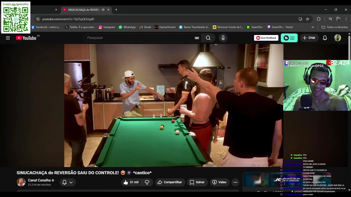Open the Gmail bookmark
Image resolution: width=351 pixels, height=197 pixels.
point(145,27)
